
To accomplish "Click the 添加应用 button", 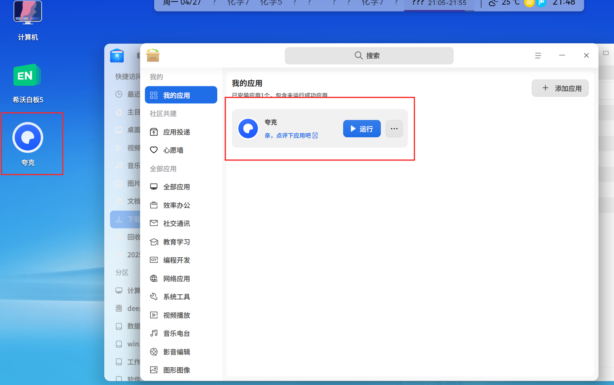I will pyautogui.click(x=560, y=88).
